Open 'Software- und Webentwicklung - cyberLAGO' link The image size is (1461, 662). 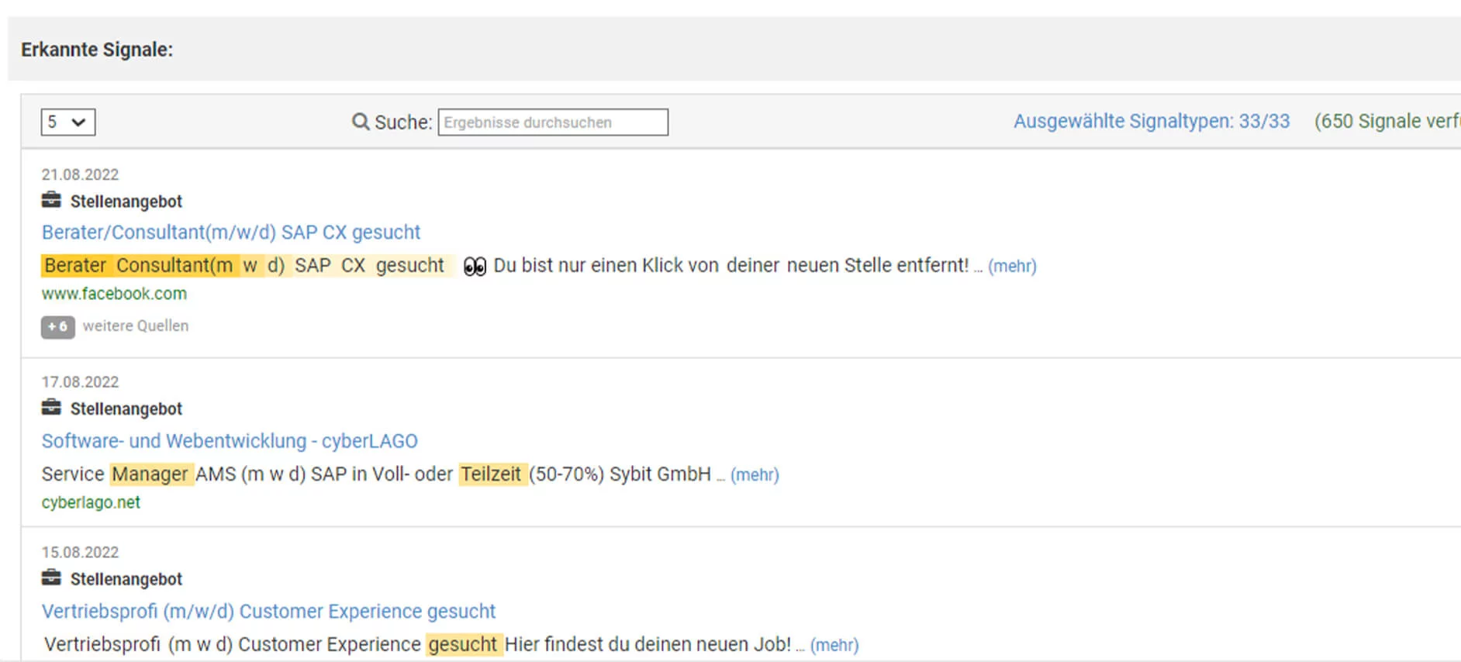coord(230,441)
